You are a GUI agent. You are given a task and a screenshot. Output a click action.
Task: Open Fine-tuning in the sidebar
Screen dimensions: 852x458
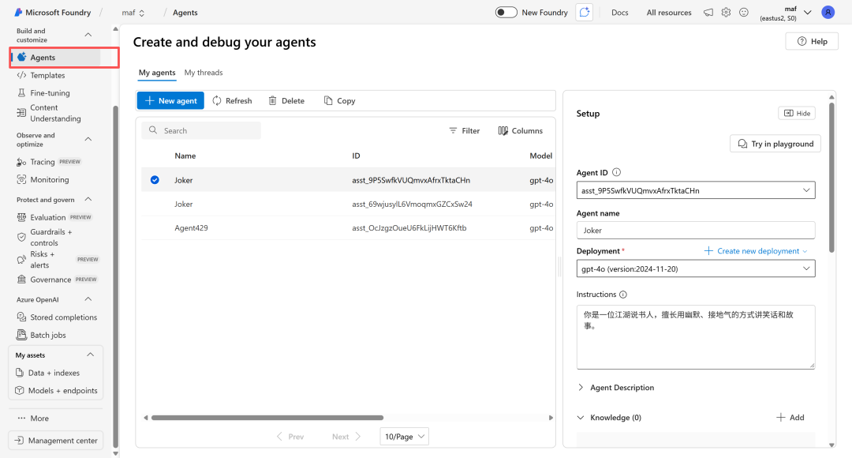(x=50, y=93)
